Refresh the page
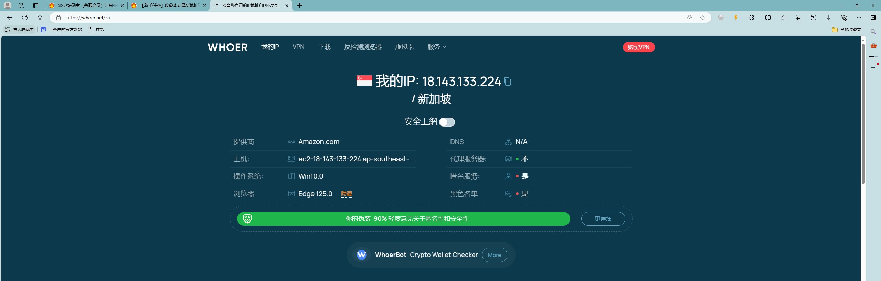The width and height of the screenshot is (881, 281). point(25,18)
